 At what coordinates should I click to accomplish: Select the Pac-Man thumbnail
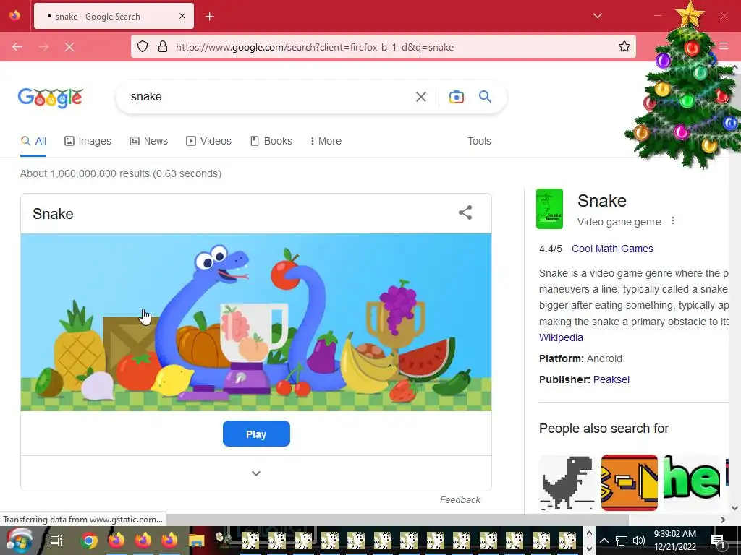pyautogui.click(x=630, y=483)
